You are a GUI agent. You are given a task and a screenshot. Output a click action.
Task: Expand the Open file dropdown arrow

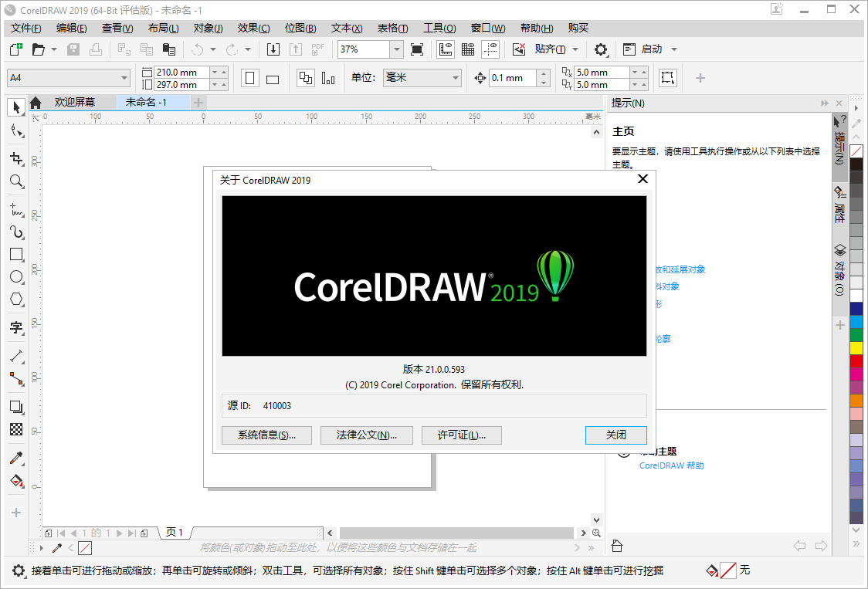click(x=54, y=49)
